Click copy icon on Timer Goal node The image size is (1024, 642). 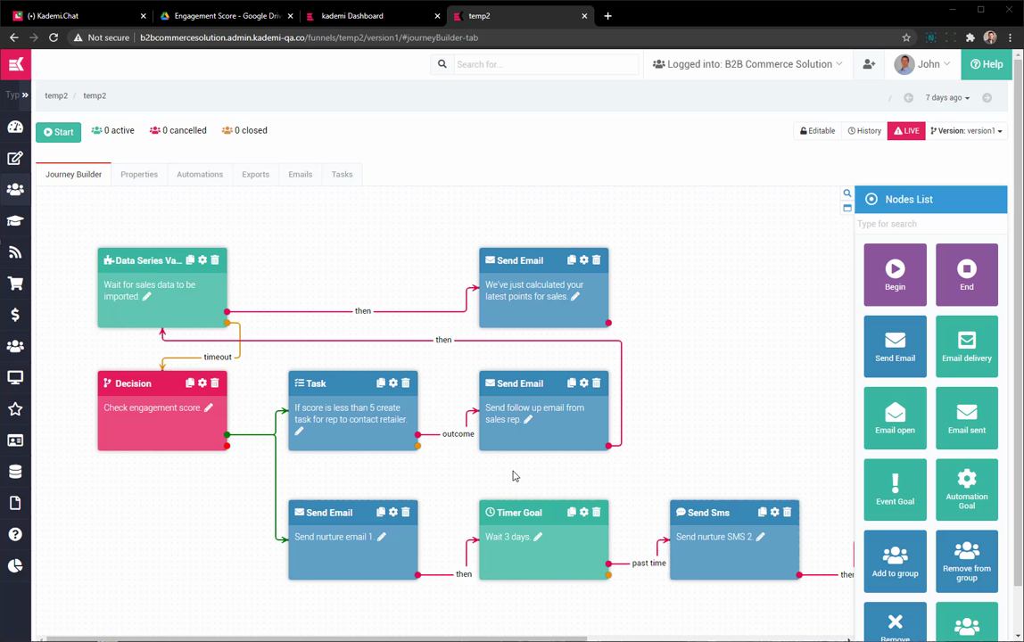(572, 513)
